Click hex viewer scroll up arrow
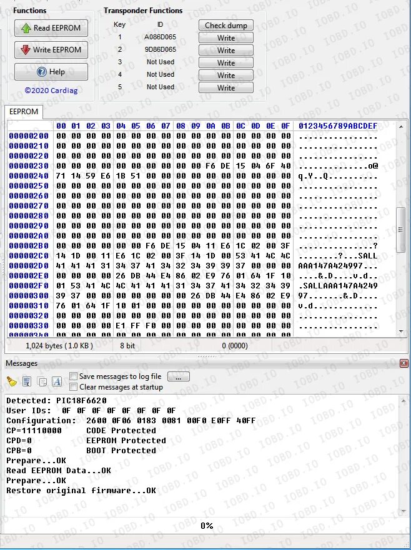The image size is (411, 550). tap(401, 126)
